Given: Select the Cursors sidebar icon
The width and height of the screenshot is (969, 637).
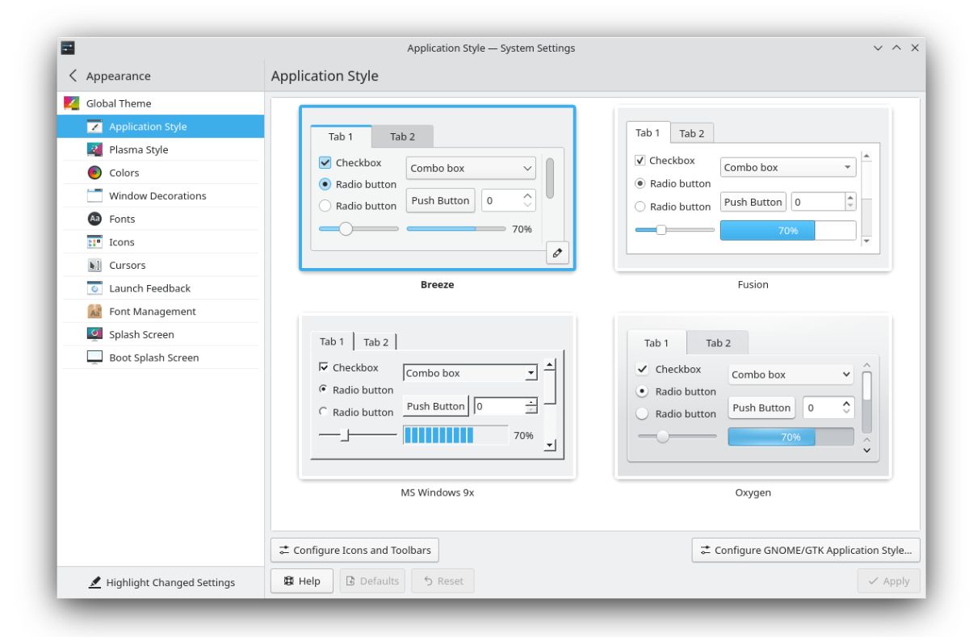Looking at the screenshot, I should [94, 265].
